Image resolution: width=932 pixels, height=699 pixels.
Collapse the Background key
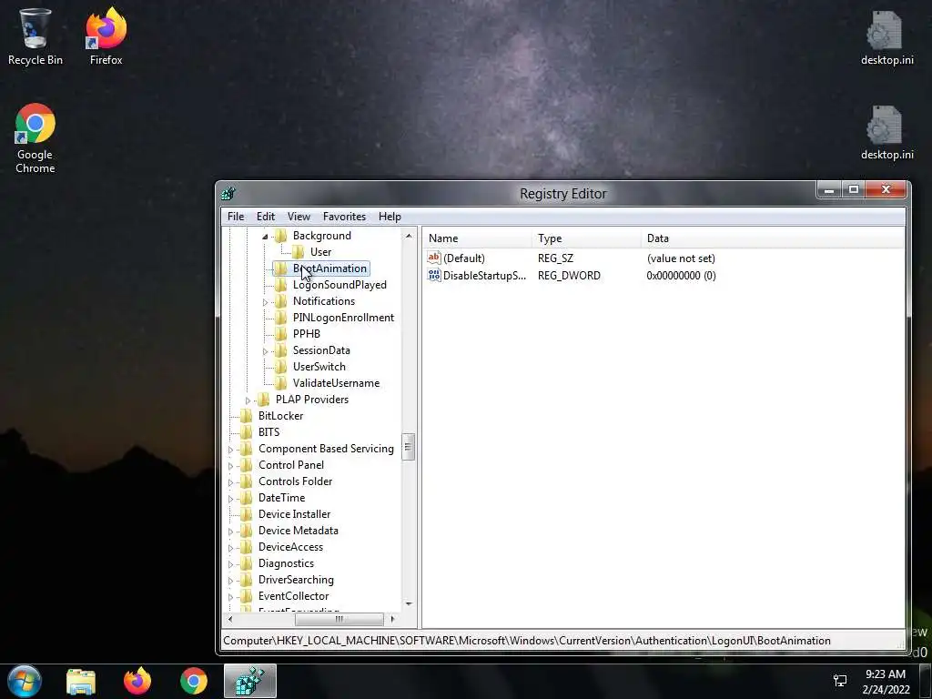pyautogui.click(x=265, y=236)
